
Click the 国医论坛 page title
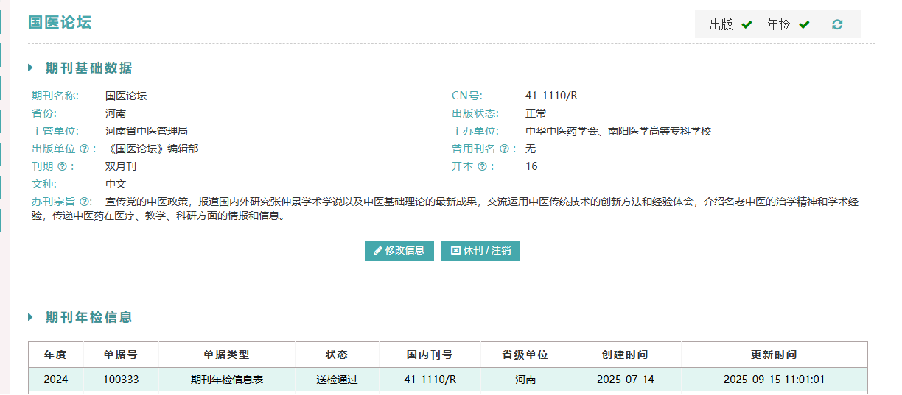pos(60,22)
